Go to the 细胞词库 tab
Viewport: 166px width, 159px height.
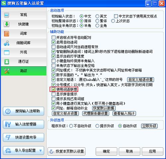24,43
